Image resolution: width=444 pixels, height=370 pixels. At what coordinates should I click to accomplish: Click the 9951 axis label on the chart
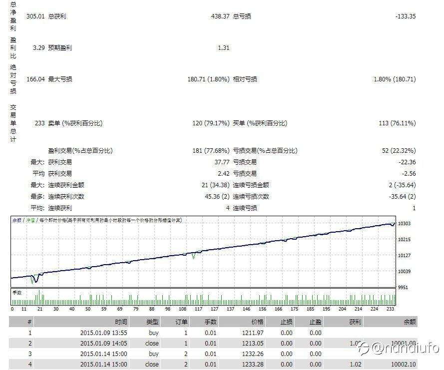403,288
